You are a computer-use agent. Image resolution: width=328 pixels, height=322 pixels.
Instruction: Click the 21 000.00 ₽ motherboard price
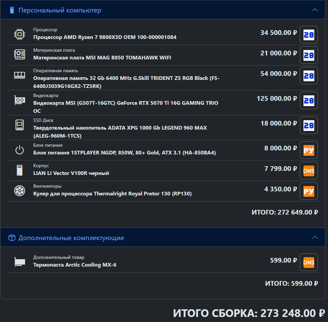279,53
